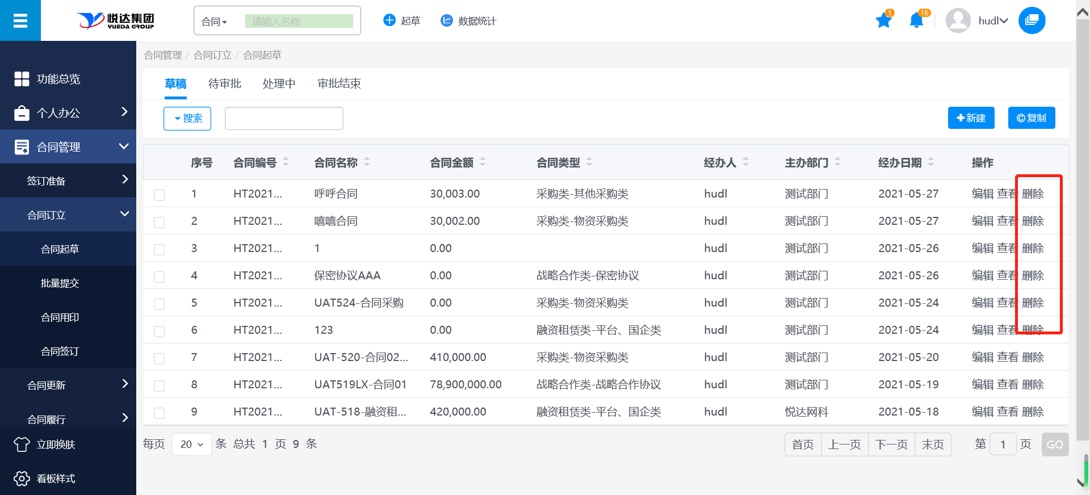Sort by 合同金额 column sort arrows

point(483,162)
